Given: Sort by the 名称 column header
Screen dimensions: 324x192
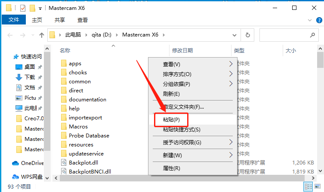Looking at the screenshot, I should pyautogui.click(x=65, y=51).
